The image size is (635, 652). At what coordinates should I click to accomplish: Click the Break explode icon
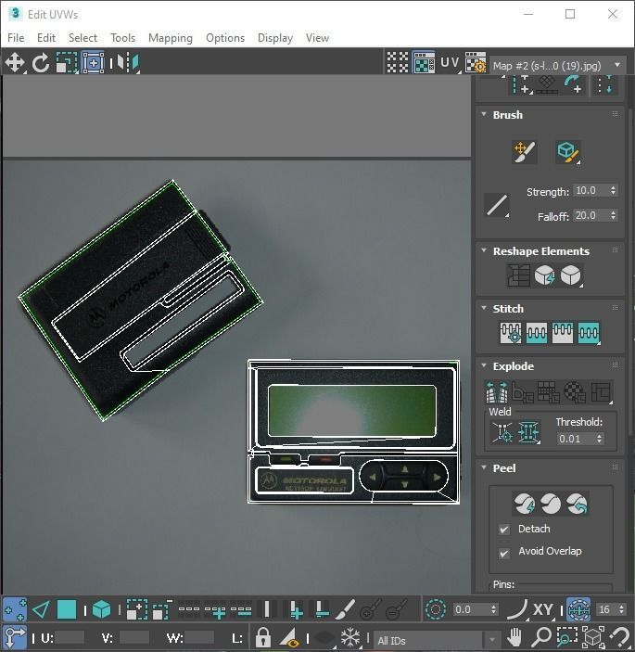pyautogui.click(x=497, y=392)
